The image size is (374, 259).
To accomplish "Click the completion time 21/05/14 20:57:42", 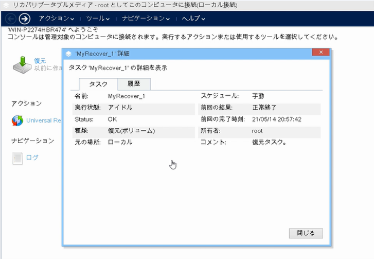I will click(x=277, y=119).
